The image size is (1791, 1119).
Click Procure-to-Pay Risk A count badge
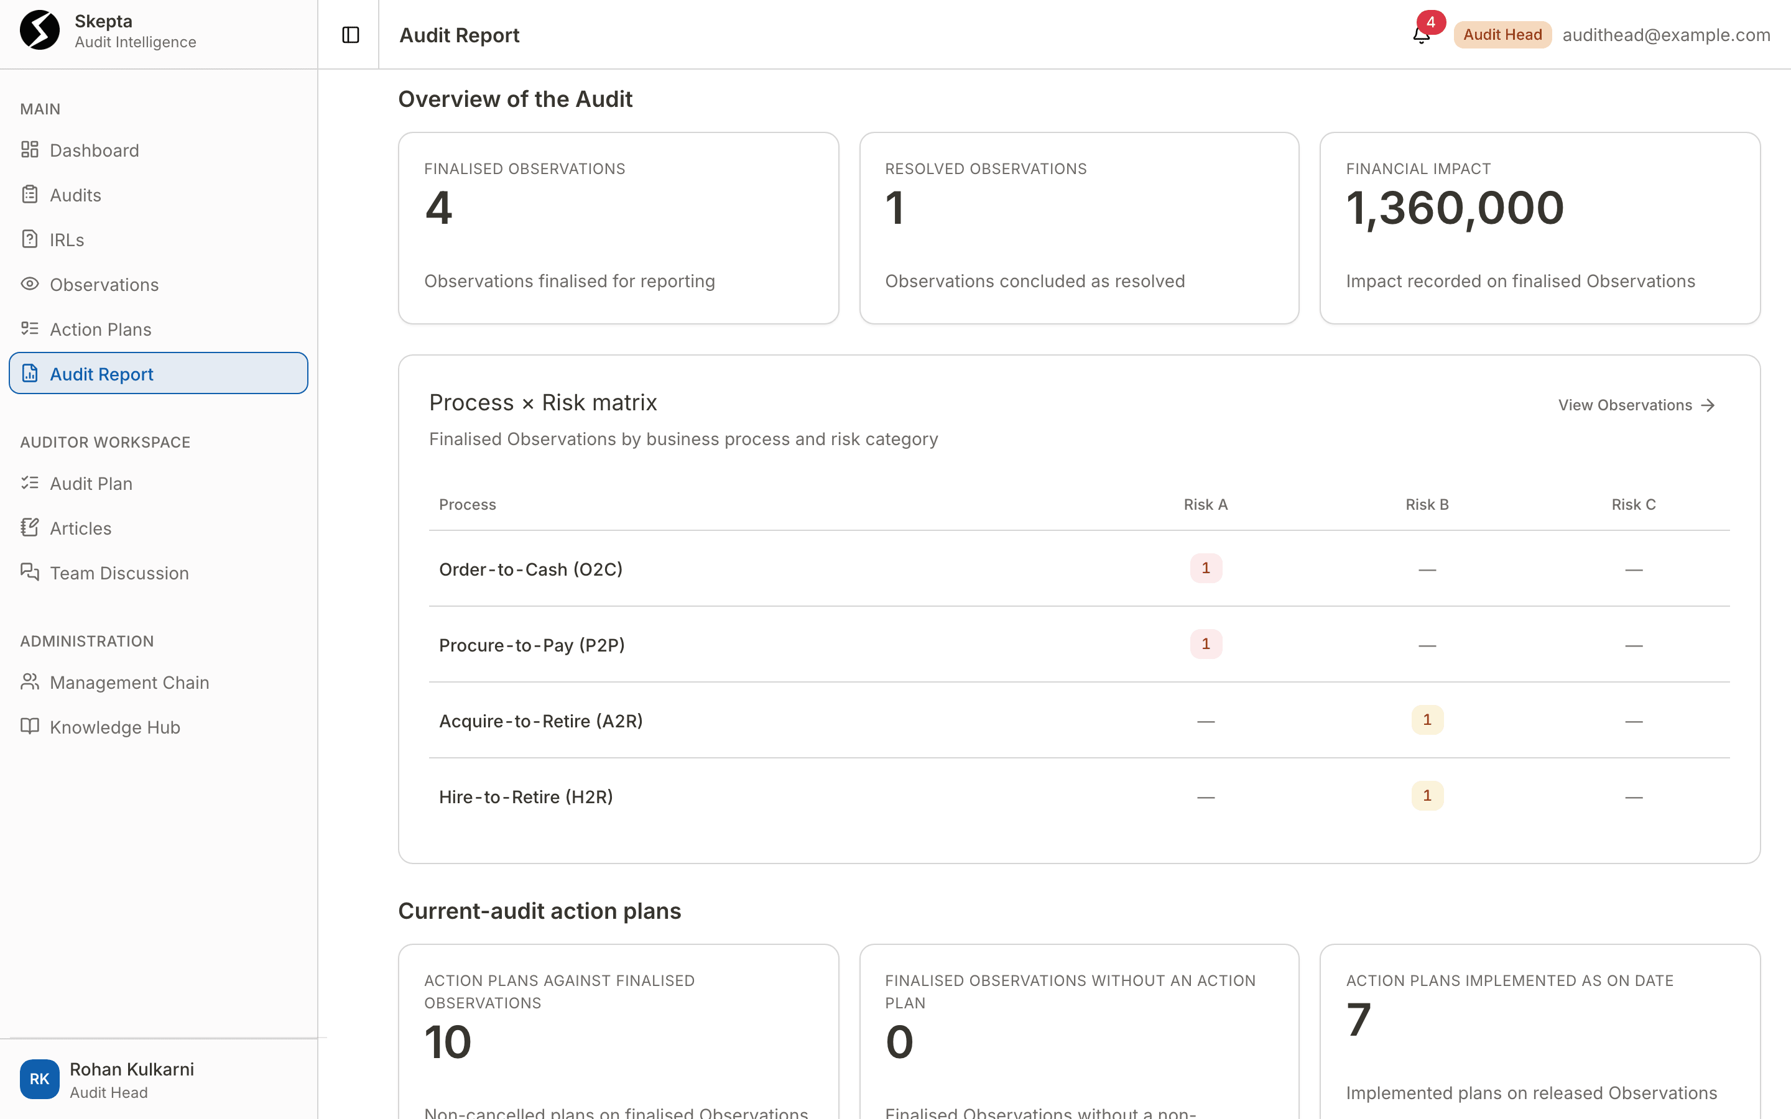pyautogui.click(x=1206, y=644)
